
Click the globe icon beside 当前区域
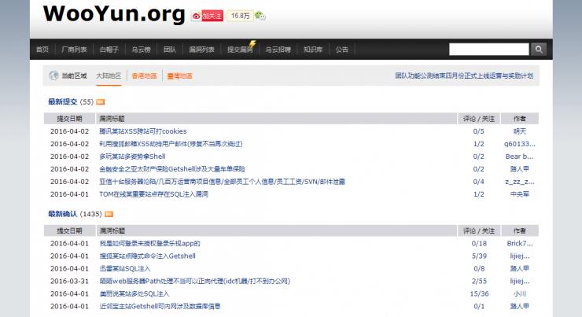tap(53, 76)
